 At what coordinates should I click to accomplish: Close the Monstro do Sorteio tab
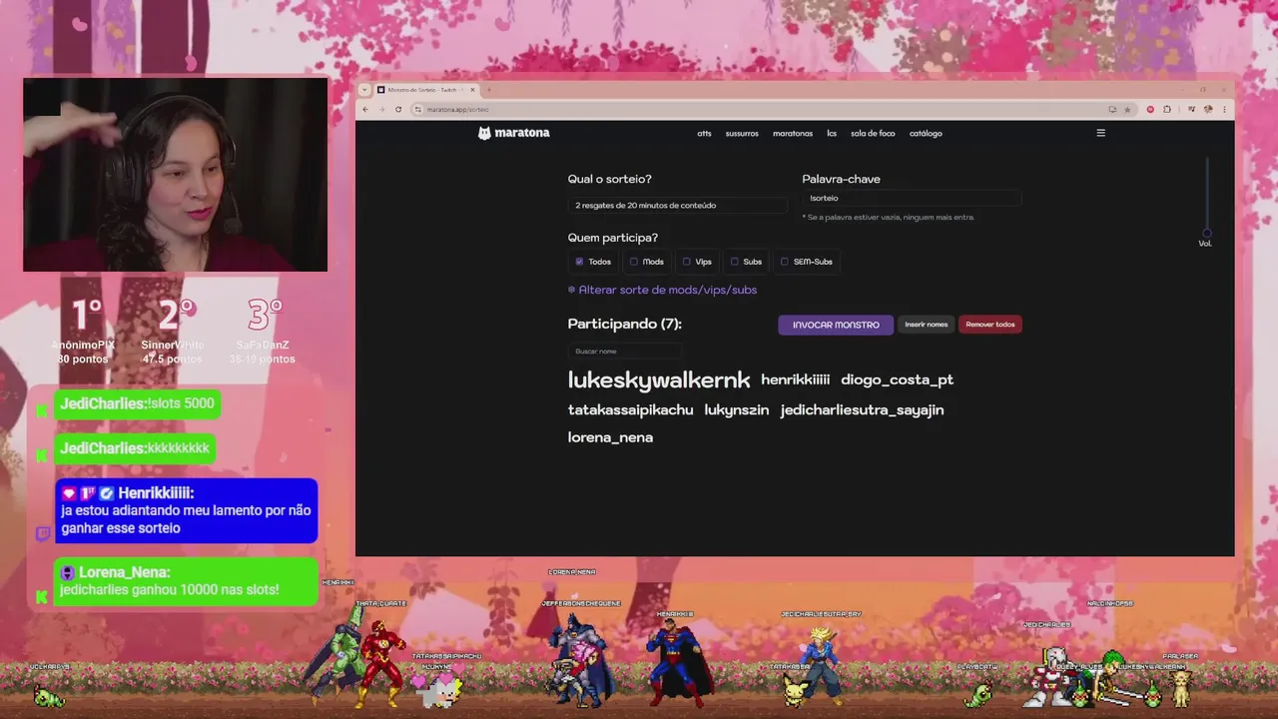(472, 90)
